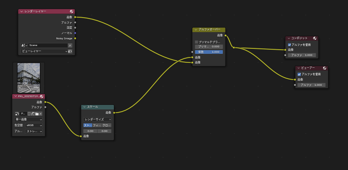This screenshot has height=170, width=348.
Task: Open the レンダーサイズ dropdown in スケール node
Action: coord(98,119)
